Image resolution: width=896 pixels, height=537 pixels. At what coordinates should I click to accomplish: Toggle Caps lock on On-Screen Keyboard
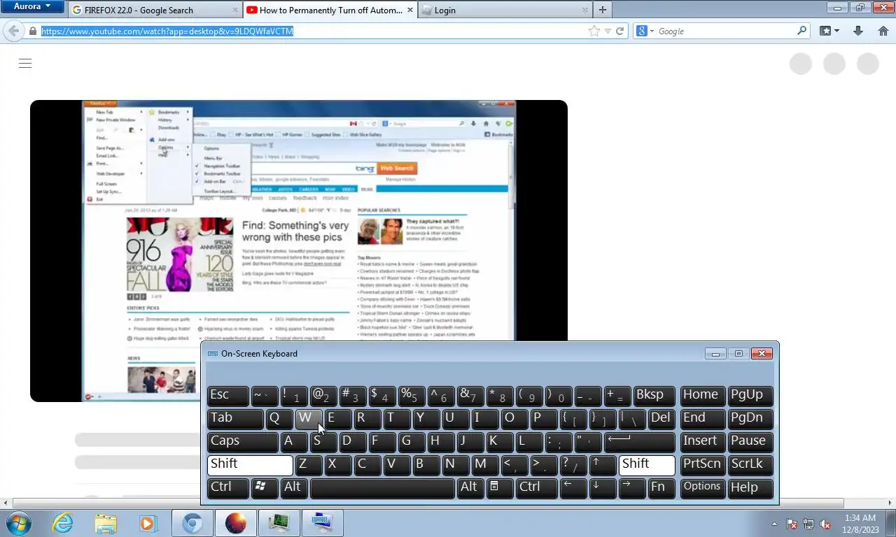pos(243,442)
